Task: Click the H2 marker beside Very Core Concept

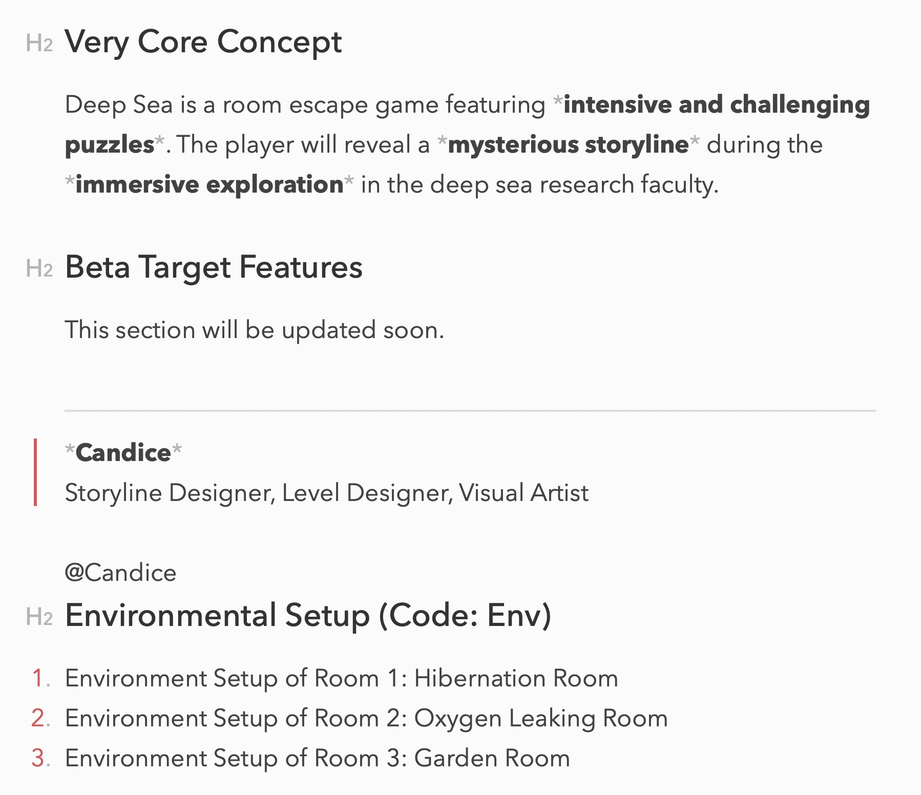Action: (39, 44)
